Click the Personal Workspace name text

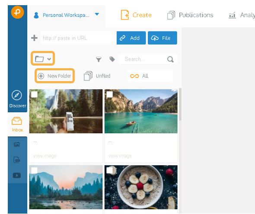pyautogui.click(x=66, y=15)
